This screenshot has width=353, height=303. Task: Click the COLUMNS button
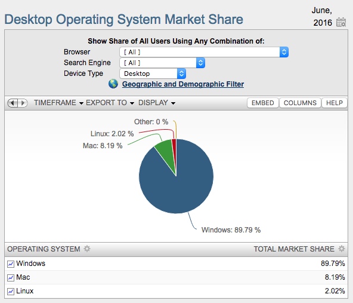300,103
